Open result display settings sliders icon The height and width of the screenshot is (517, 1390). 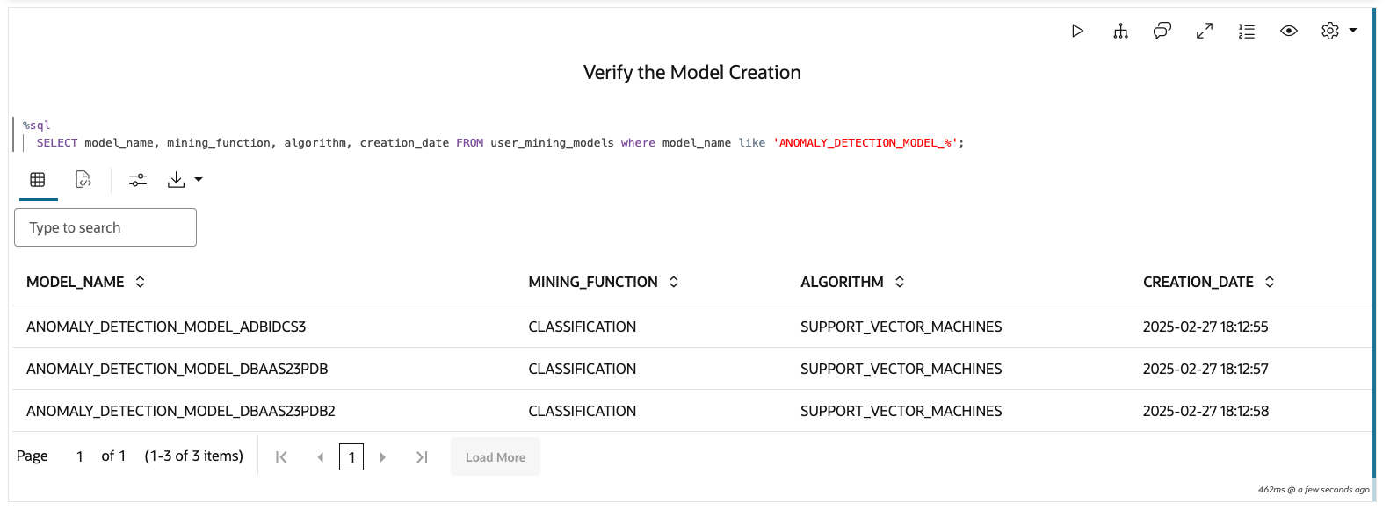click(138, 180)
